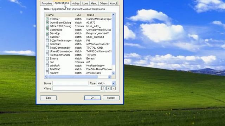Sort list by Name column header
This screenshot has width=225, height=126.
59,15
